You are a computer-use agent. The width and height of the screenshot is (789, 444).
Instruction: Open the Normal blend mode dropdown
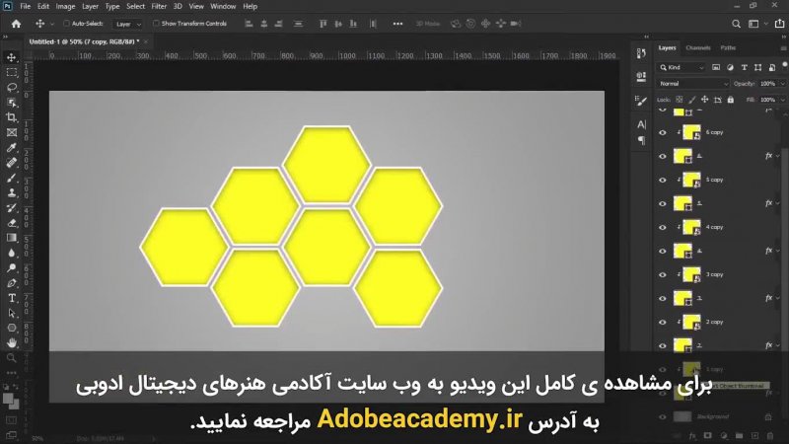tap(692, 84)
